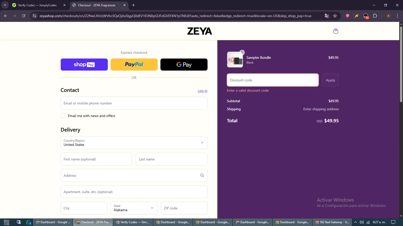Click the page vertical scrollbar thumb
This screenshot has height=226, width=403.
[x=401, y=64]
